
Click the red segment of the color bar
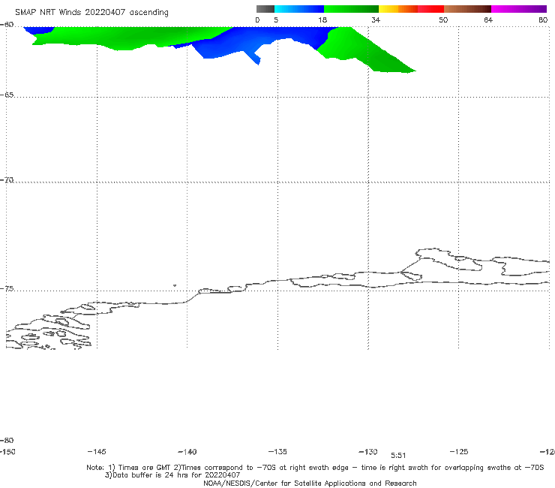click(430, 9)
